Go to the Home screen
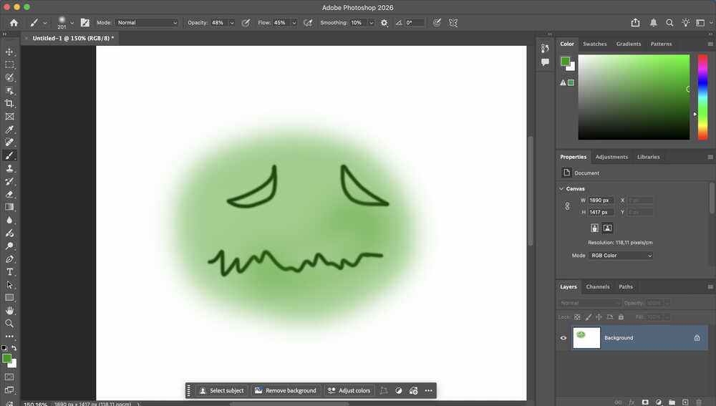Screen dimensions: 716x406 pyautogui.click(x=14, y=22)
